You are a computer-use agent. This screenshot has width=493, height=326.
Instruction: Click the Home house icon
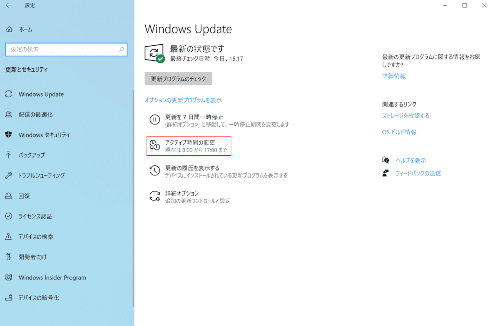[9, 29]
